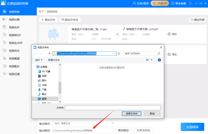Click 取消 button in dialog
Screen dimensions: 208x134
152,114
